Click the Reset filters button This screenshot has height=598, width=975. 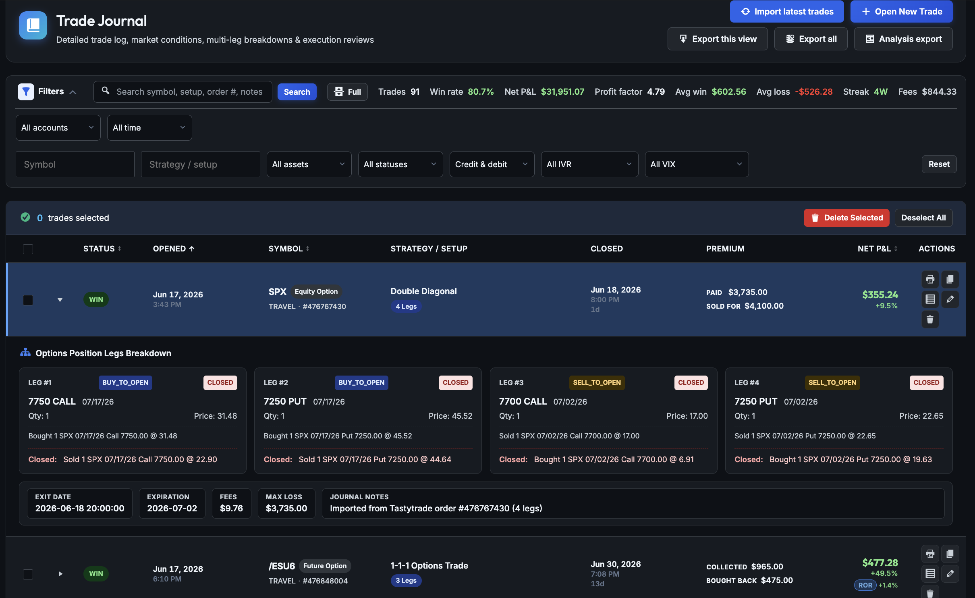coord(939,164)
